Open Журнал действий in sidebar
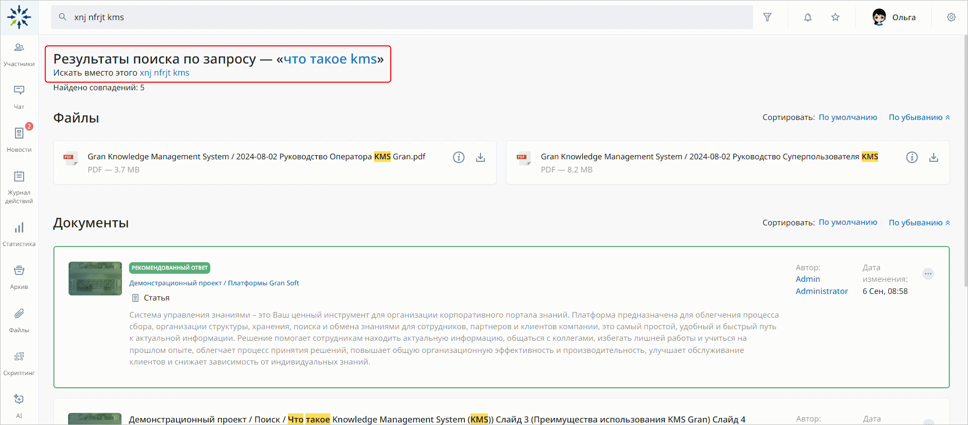968x425 pixels. [x=19, y=187]
